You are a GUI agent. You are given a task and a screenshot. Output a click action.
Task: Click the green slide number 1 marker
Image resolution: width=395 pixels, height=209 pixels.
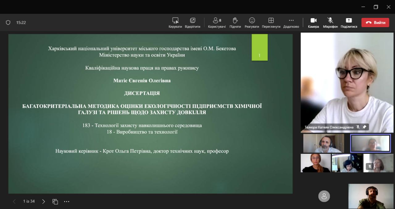pyautogui.click(x=260, y=47)
